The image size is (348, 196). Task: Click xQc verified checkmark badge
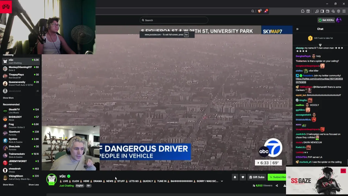69,176
